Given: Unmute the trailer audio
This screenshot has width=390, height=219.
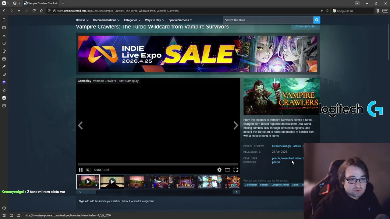Looking at the screenshot, I should pos(88,170).
